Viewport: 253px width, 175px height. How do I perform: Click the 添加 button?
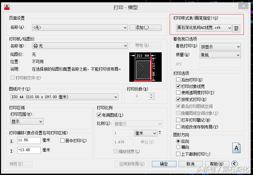[145, 27]
